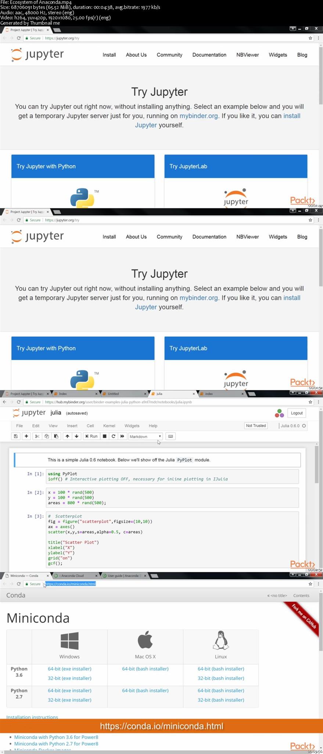Run the current cell with the Run button
The image size is (323, 754).
click(x=91, y=436)
